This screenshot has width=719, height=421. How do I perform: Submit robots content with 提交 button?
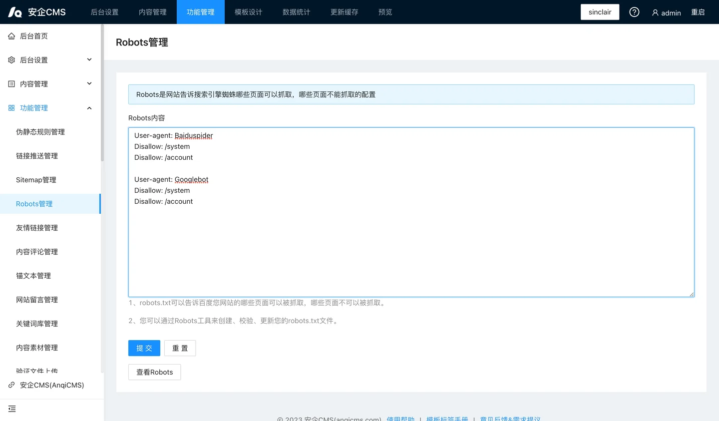coord(144,348)
